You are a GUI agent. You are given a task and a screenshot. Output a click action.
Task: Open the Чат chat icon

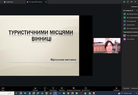tap(45, 88)
